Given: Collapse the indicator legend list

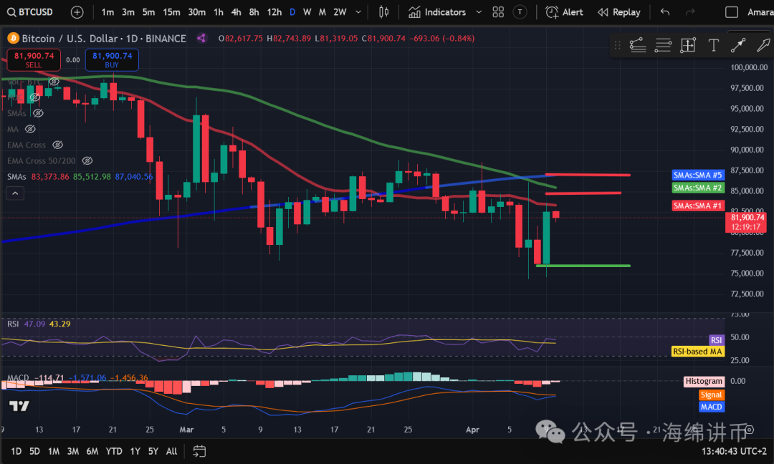Looking at the screenshot, I should click(15, 193).
